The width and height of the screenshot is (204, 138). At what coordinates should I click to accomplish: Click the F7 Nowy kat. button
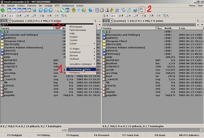[131, 135]
